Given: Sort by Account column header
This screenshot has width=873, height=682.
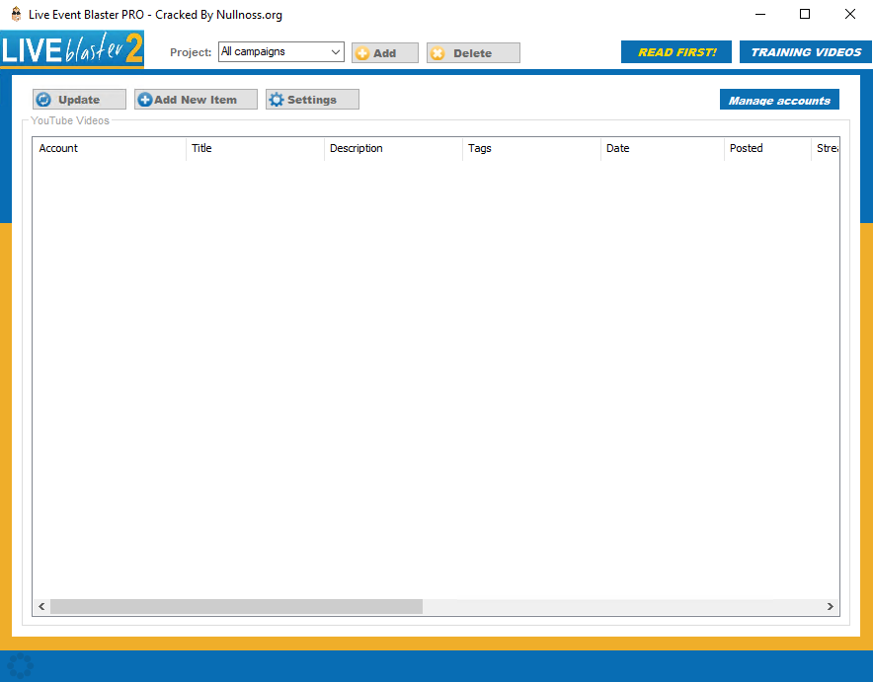Looking at the screenshot, I should pyautogui.click(x=109, y=148).
